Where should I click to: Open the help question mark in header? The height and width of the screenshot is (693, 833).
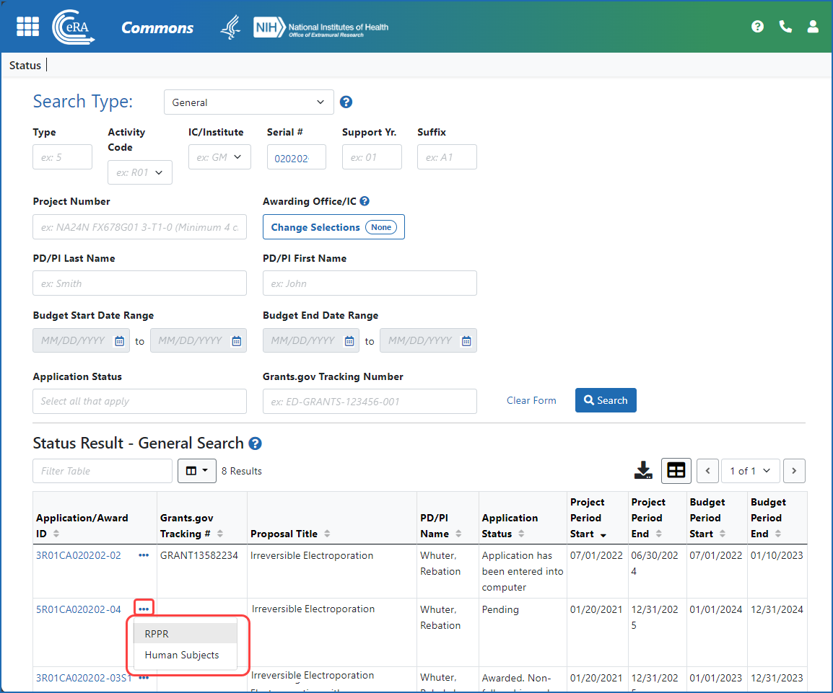(757, 27)
